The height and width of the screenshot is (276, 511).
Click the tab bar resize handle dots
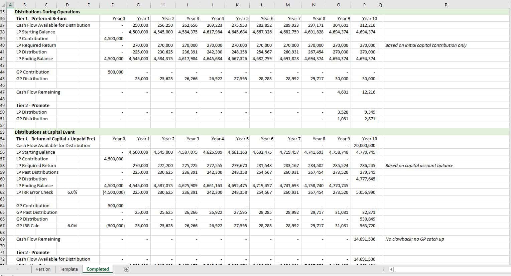(383, 269)
